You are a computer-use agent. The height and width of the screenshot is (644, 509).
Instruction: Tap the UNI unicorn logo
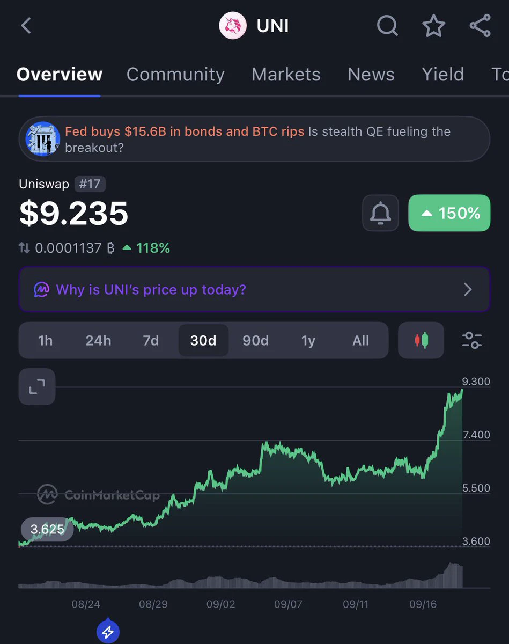tap(233, 25)
